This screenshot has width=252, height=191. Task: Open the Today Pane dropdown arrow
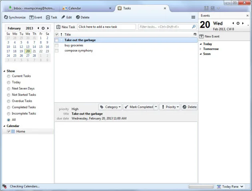coord(242,187)
